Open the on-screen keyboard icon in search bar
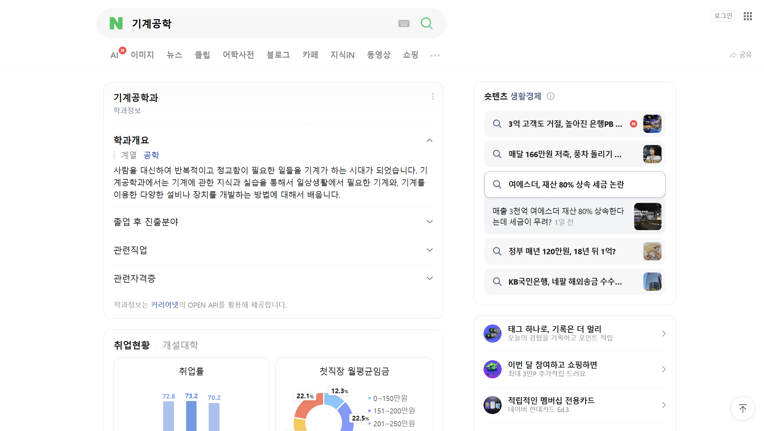764x431 pixels. click(x=404, y=23)
